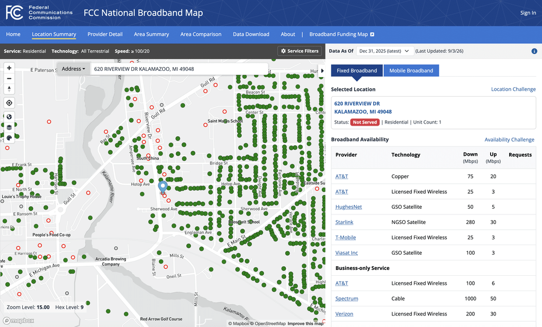Click the Zoom Level 15.00 readout
The width and height of the screenshot is (542, 327).
tap(28, 307)
